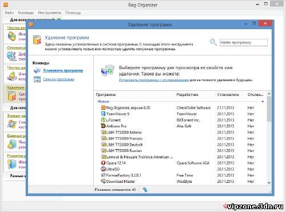The width and height of the screenshot is (286, 212).
Task: Click the chain link icon in status bar
Action: [145, 190]
